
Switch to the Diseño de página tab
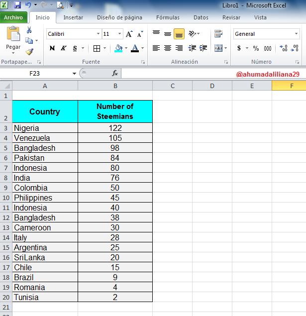[x=119, y=17]
